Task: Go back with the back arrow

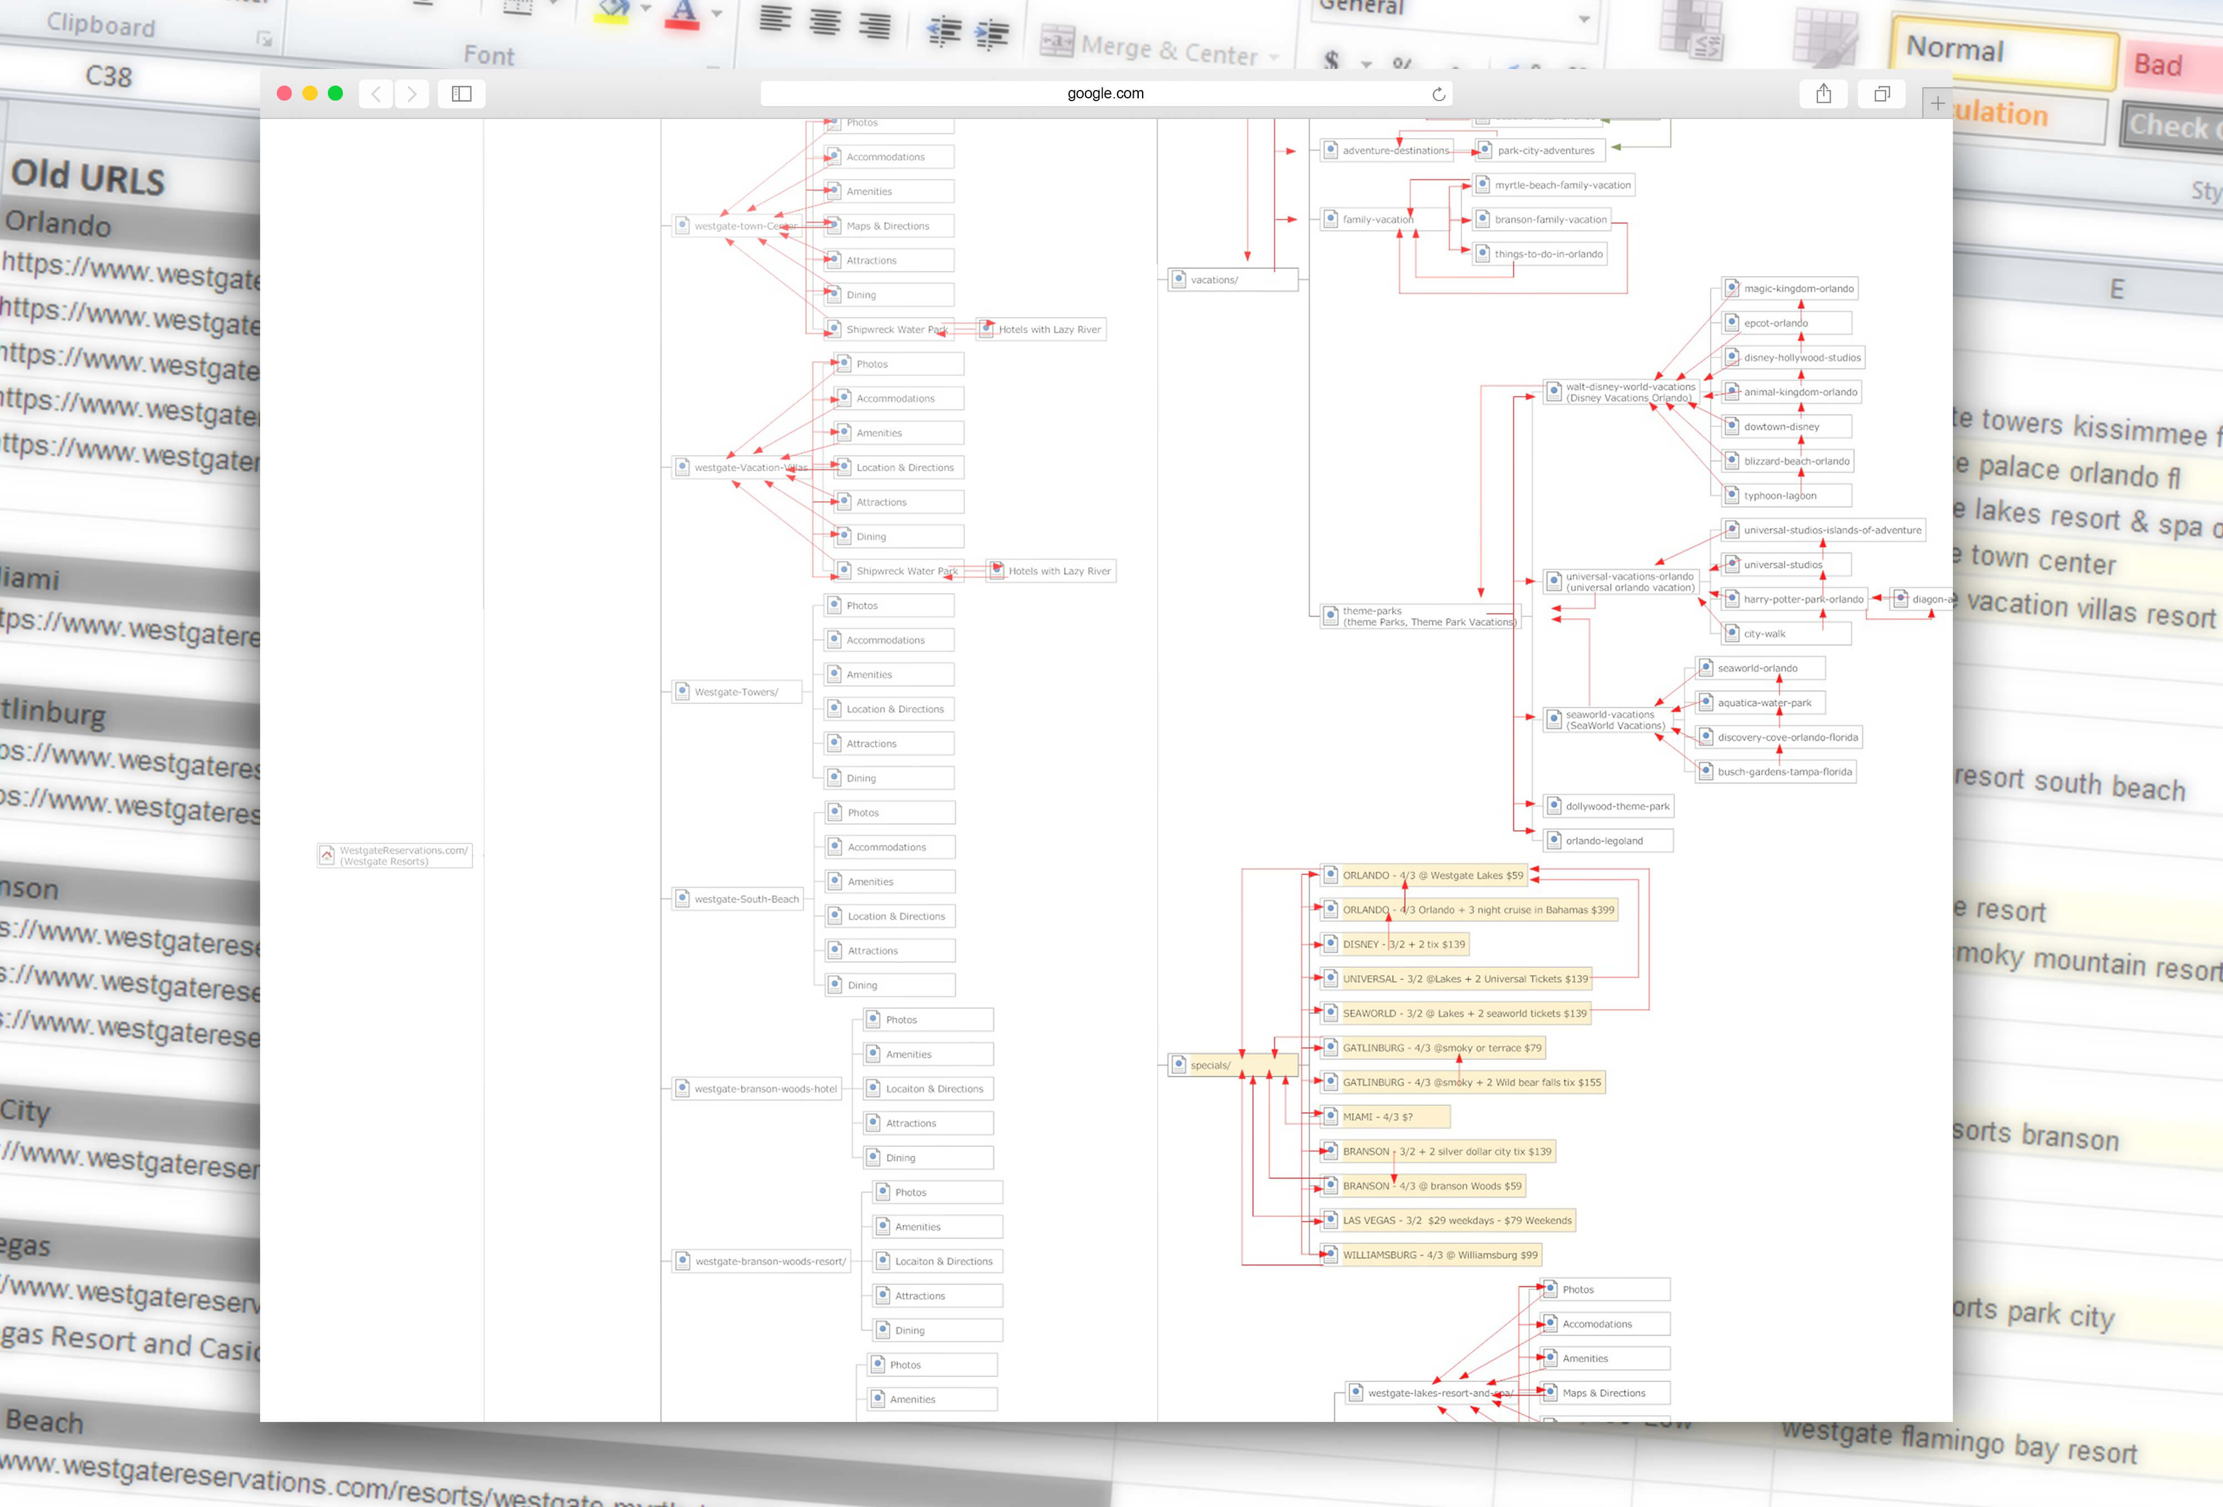Action: tap(376, 94)
